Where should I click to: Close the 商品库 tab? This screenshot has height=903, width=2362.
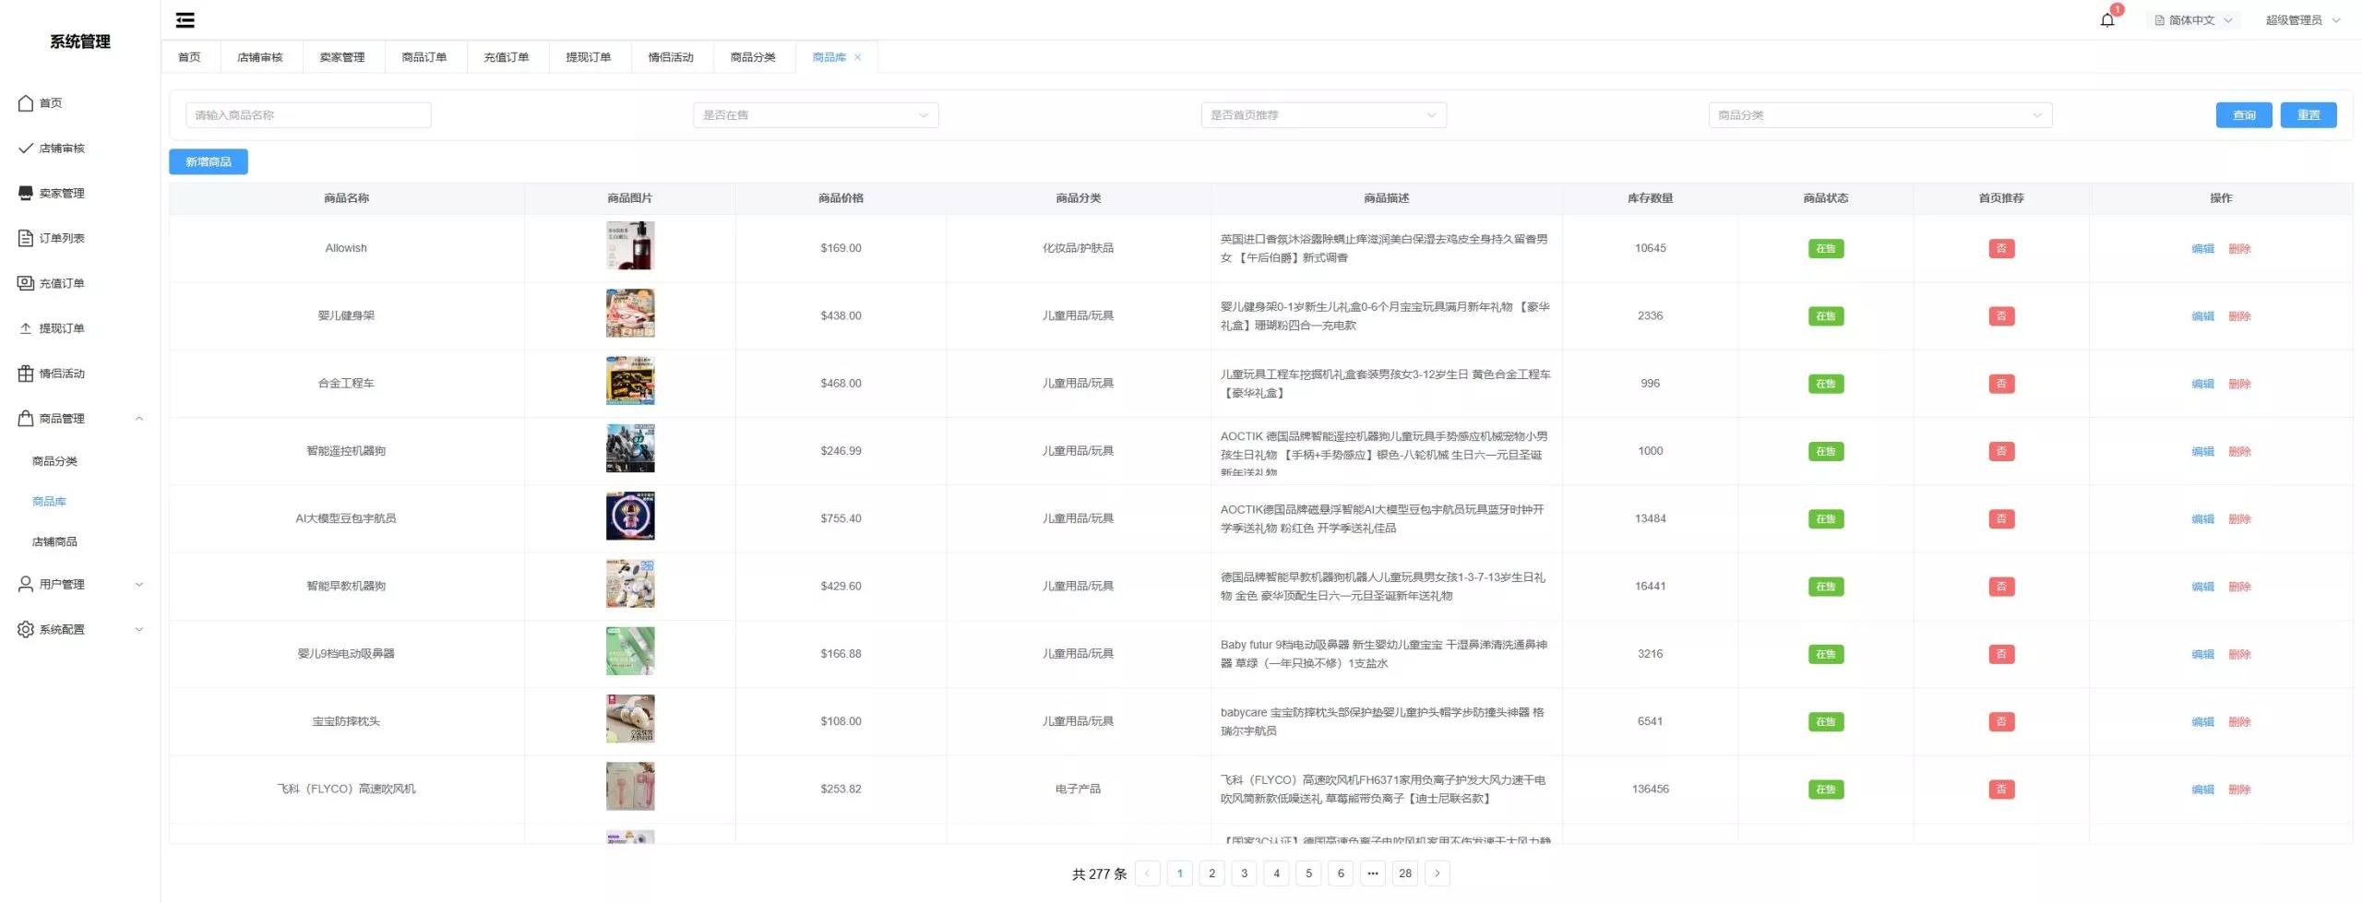pos(858,57)
